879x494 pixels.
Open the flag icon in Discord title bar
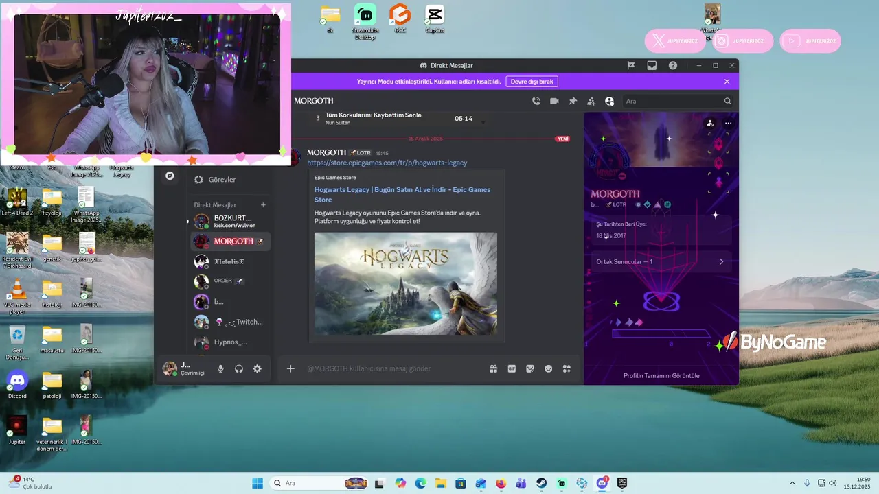click(x=630, y=65)
